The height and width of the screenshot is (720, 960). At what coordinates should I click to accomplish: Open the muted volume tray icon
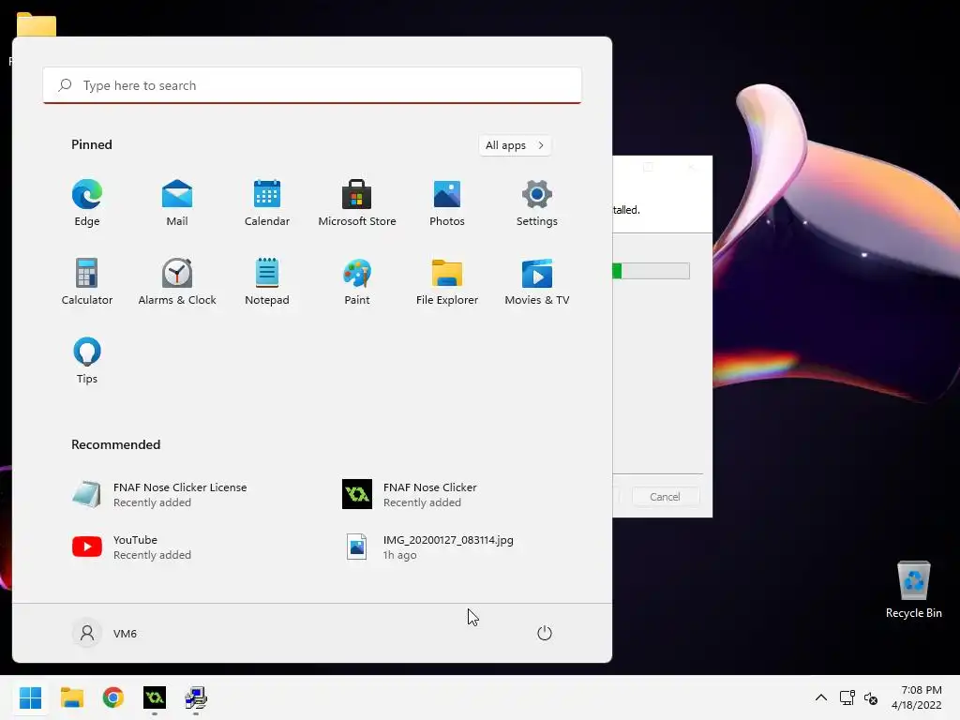point(871,697)
